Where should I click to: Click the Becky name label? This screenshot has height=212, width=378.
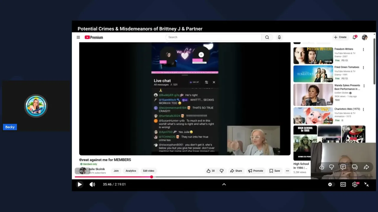(10, 127)
